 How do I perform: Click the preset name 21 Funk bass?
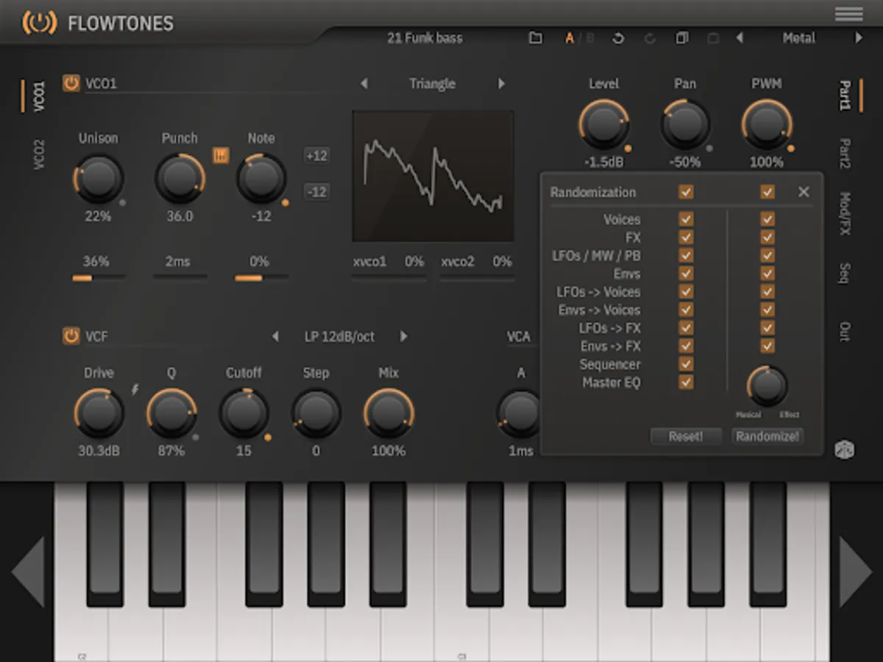click(x=425, y=38)
